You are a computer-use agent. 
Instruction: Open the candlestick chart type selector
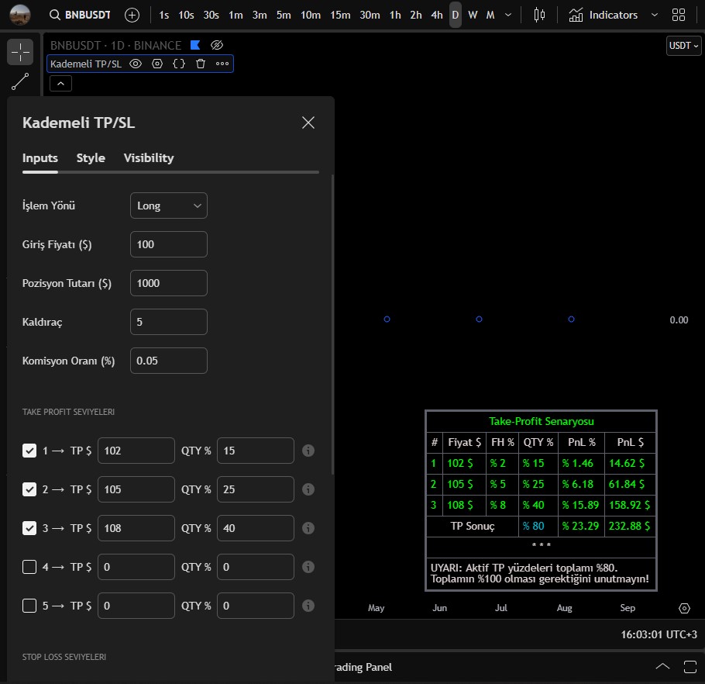539,15
